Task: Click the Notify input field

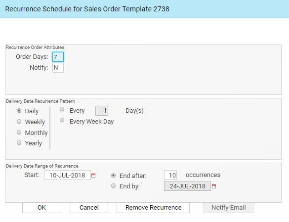Action: [58, 68]
